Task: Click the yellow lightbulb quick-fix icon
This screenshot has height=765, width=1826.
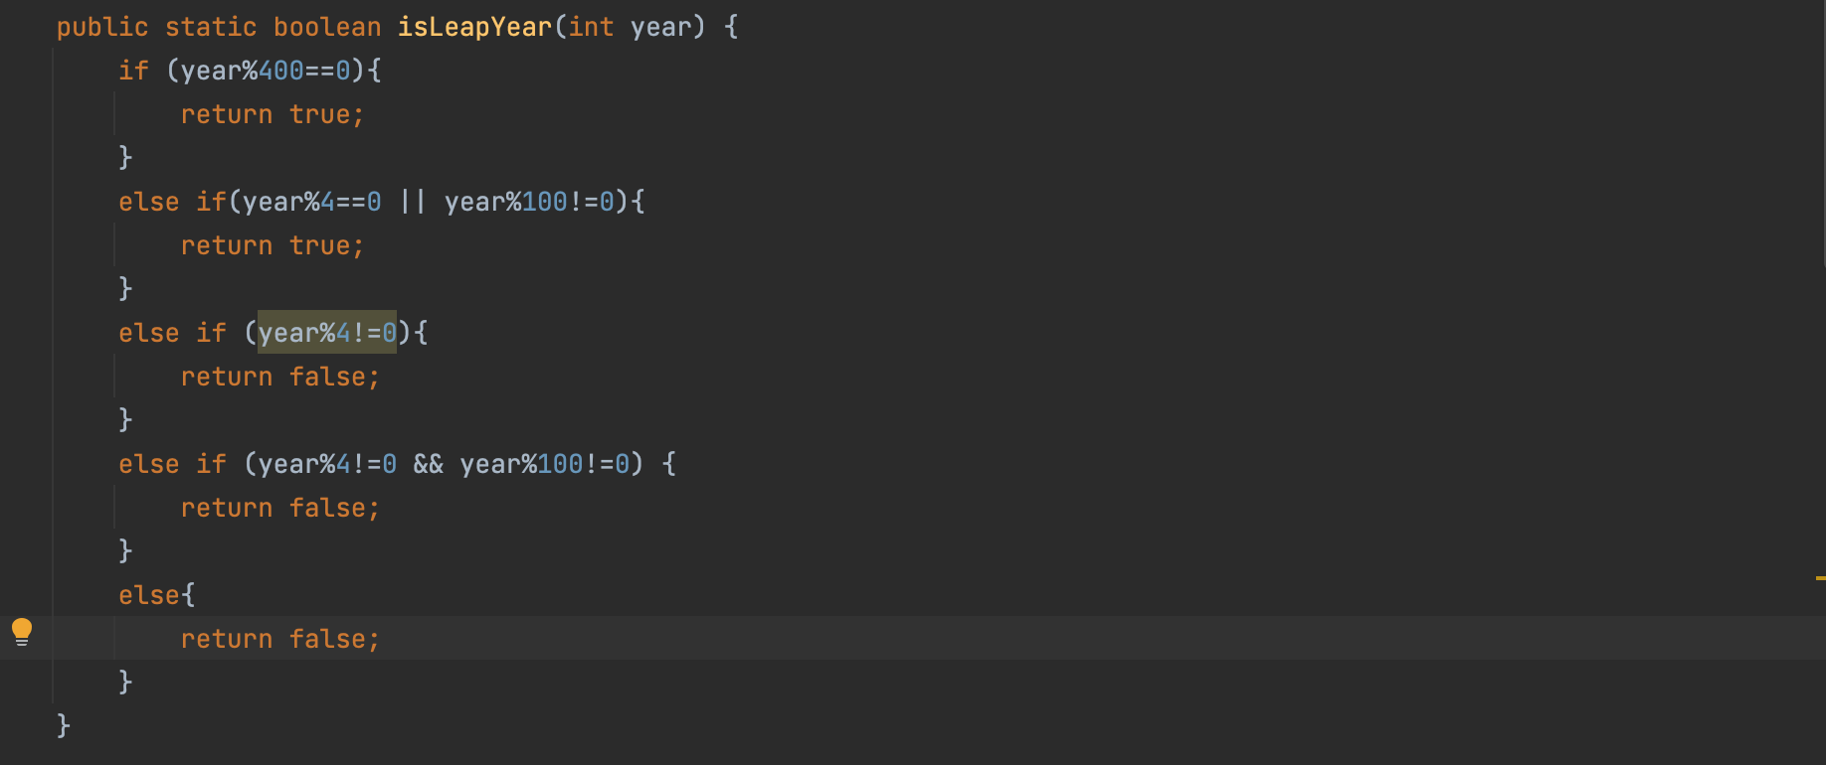Action: [22, 632]
